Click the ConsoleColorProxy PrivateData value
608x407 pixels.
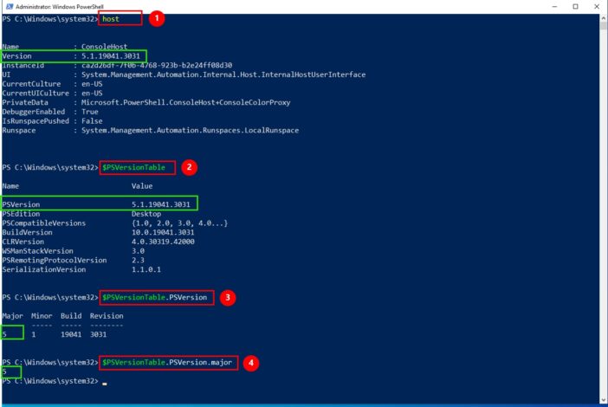[x=185, y=102]
